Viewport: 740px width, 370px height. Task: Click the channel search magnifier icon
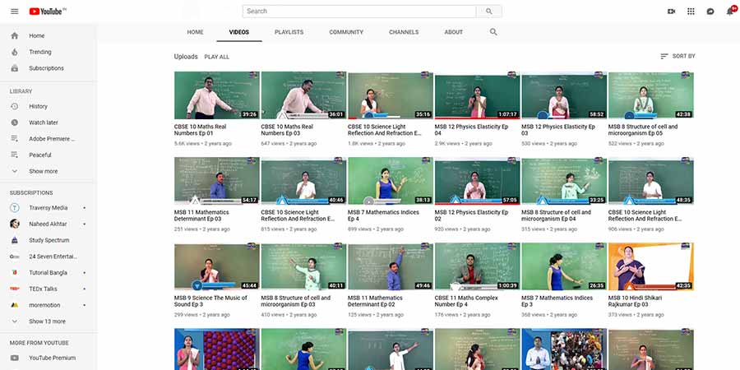click(x=493, y=32)
